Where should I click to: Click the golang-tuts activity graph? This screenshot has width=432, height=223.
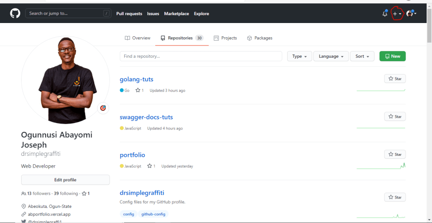point(381,90)
